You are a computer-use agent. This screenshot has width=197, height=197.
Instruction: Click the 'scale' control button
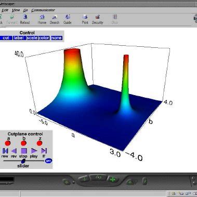32,38
